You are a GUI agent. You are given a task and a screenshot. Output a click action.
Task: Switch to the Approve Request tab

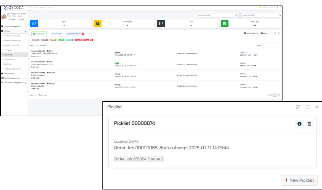tap(75, 33)
